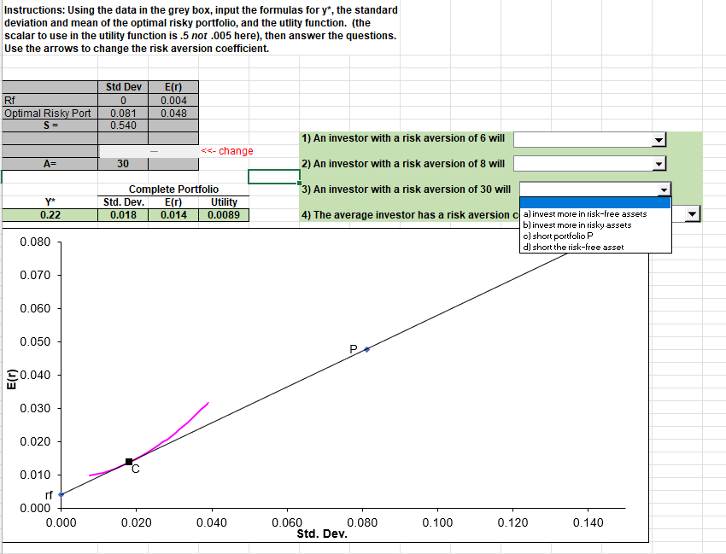
Task: Open the question 2 answer dropdown
Action: (658, 164)
